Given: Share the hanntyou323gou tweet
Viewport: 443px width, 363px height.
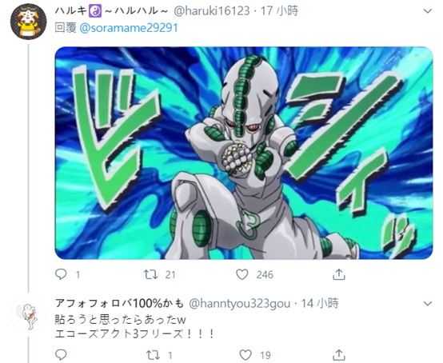Looking at the screenshot, I should [x=339, y=354].
